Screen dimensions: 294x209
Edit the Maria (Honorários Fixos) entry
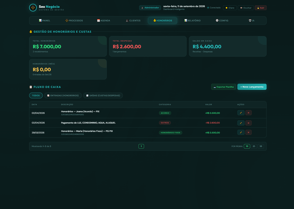tap(241, 132)
